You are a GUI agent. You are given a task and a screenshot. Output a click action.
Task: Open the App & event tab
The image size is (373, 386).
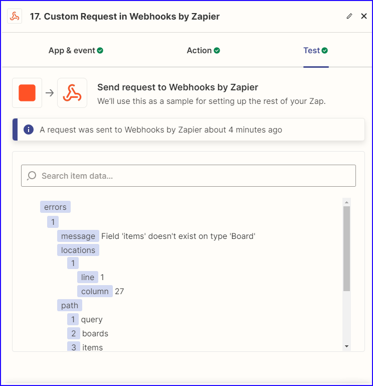[76, 51]
